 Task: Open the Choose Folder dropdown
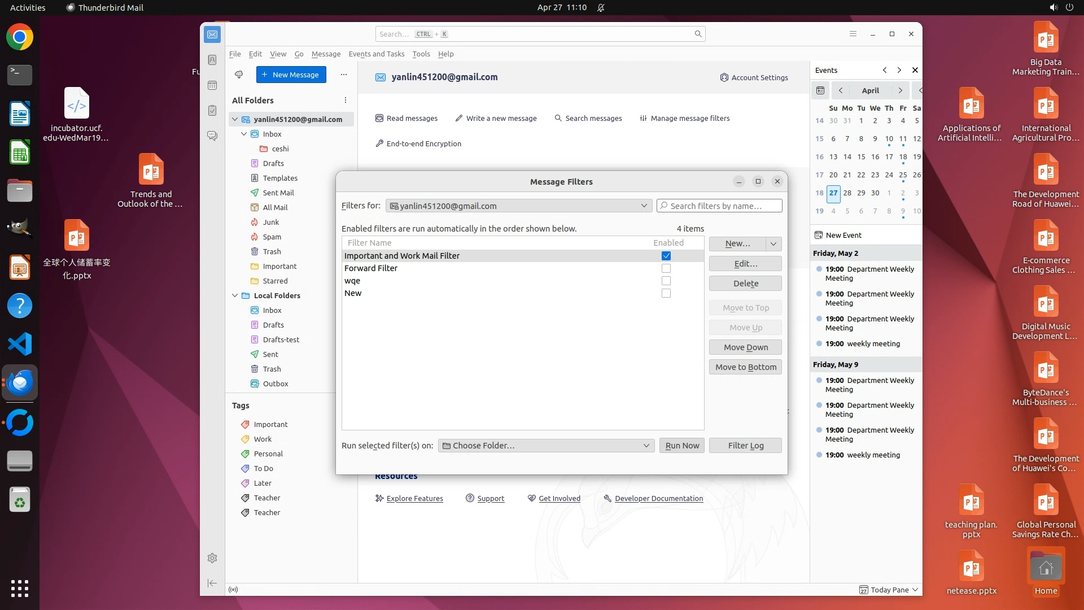(x=546, y=446)
